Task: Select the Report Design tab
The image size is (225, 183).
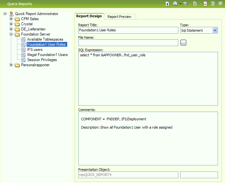Action: pyautogui.click(x=89, y=16)
